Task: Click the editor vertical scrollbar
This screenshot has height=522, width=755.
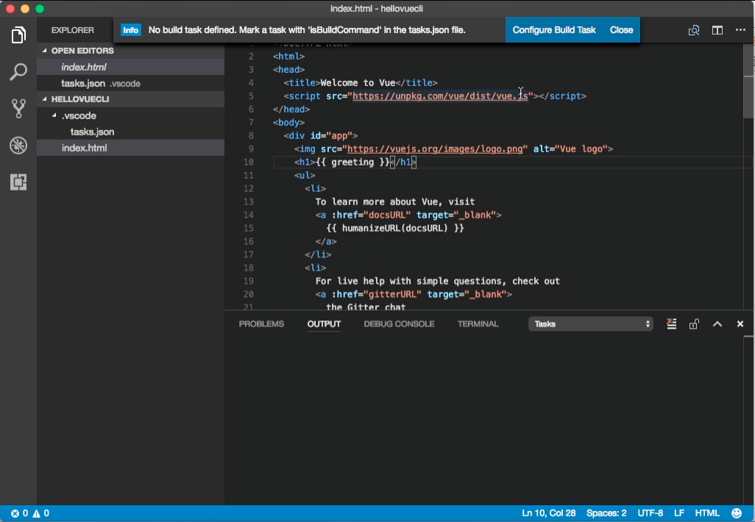Action: [748, 82]
